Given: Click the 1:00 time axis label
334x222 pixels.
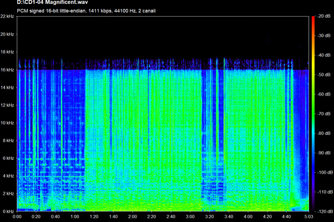Looking at the screenshot, I should (75, 216).
